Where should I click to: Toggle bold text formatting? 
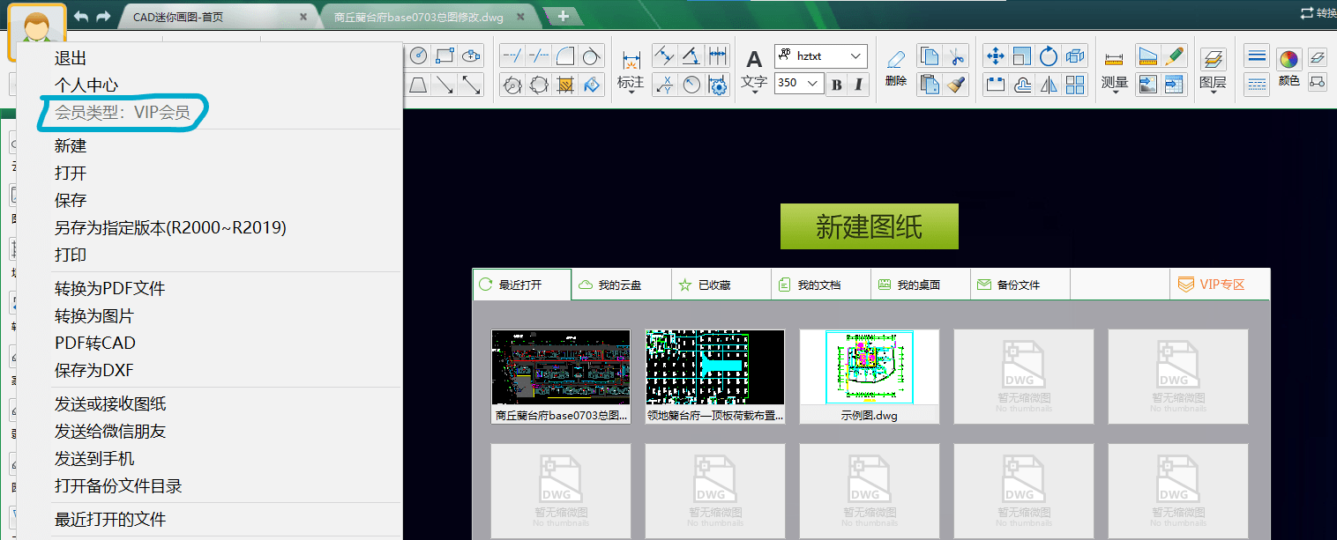[x=837, y=85]
